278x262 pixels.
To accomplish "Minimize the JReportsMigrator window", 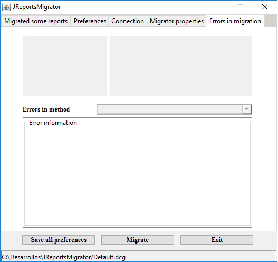I will (x=217, y=7).
